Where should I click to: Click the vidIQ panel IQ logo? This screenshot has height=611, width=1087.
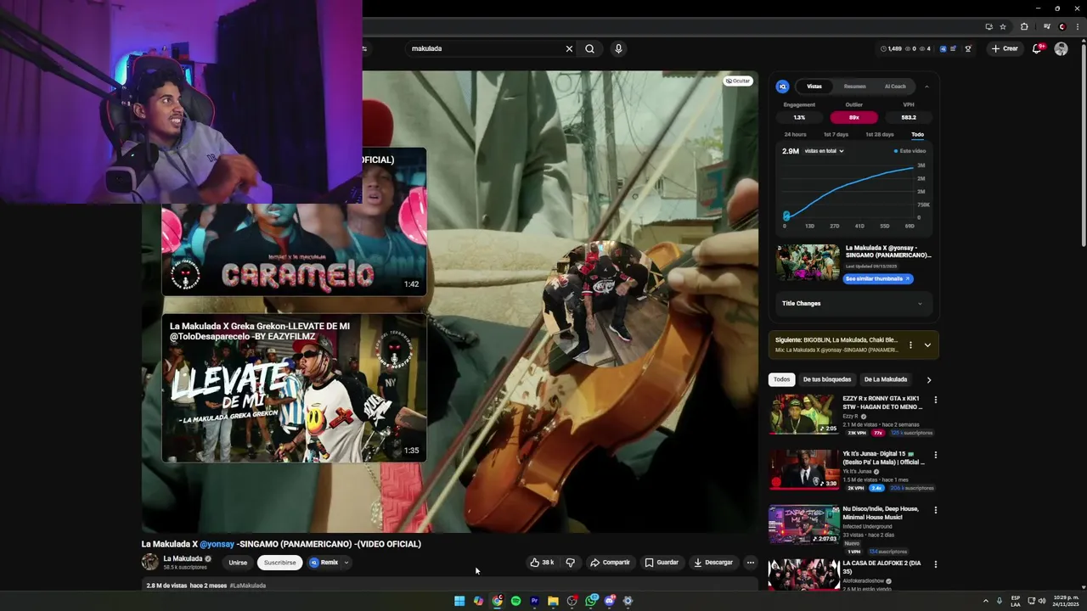[783, 87]
